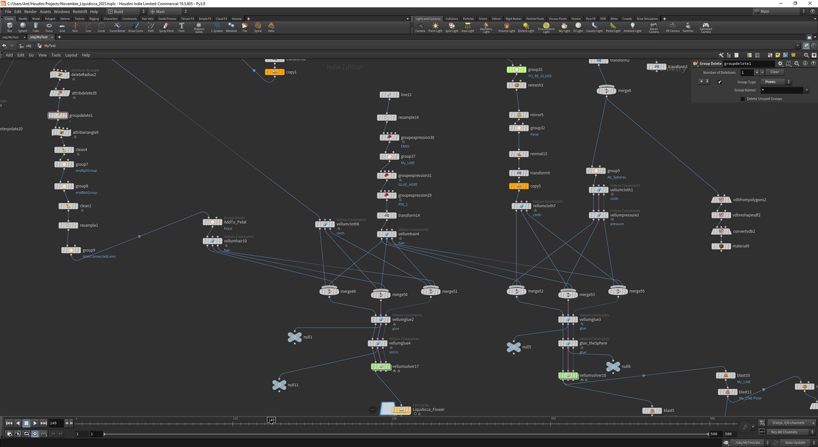Select the Null shelf tool
Screen dimensions: 818x447
tap(75, 27)
